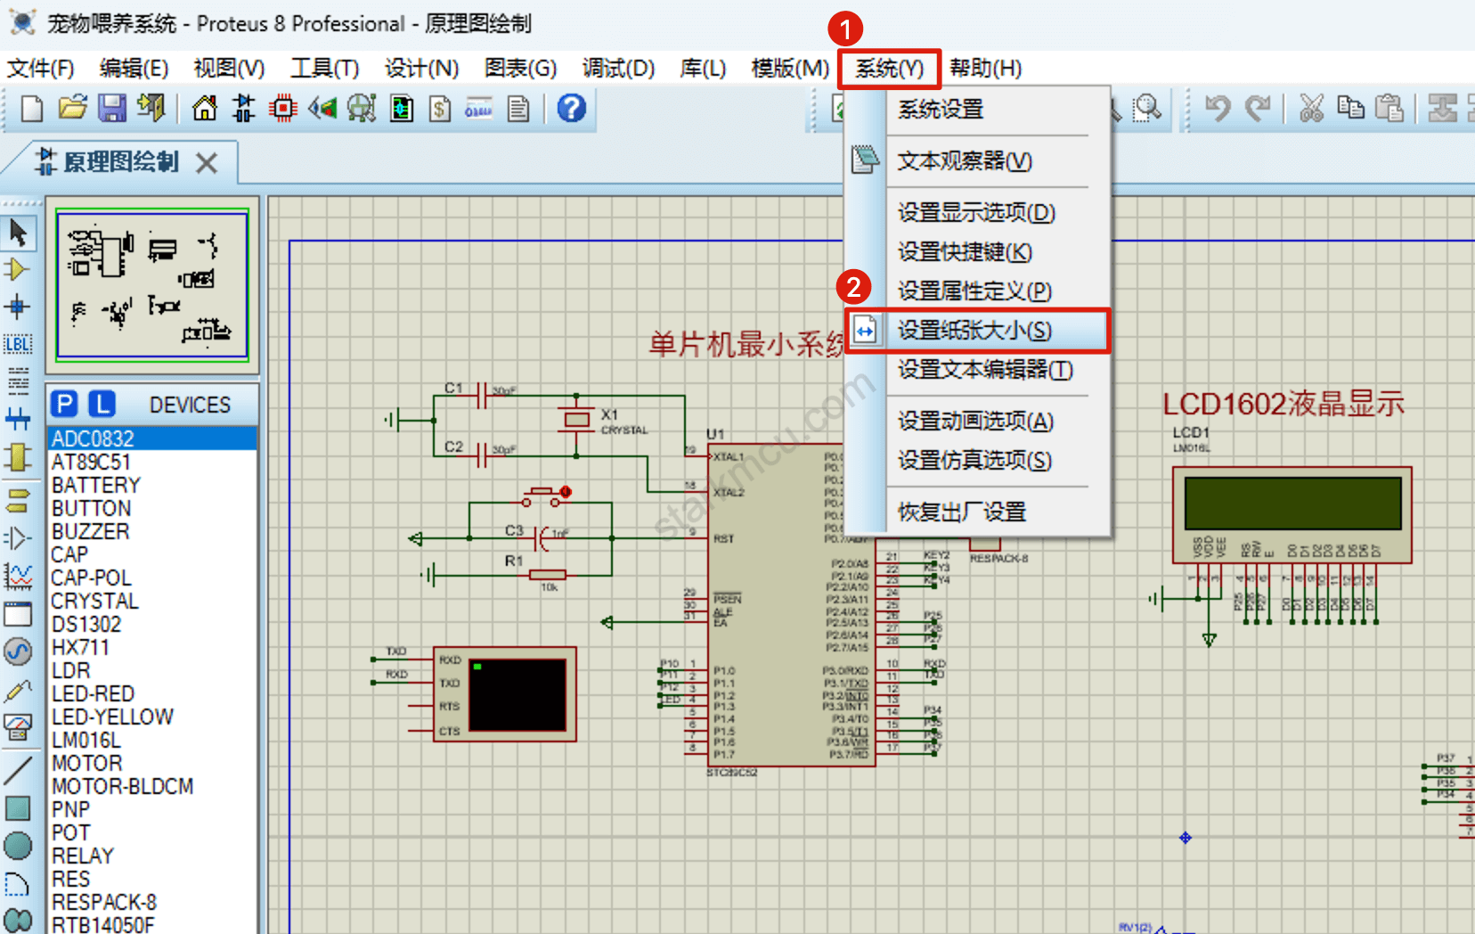Image resolution: width=1475 pixels, height=934 pixels.
Task: Click the Zoom to Area magnifier icon
Action: coord(1147,109)
